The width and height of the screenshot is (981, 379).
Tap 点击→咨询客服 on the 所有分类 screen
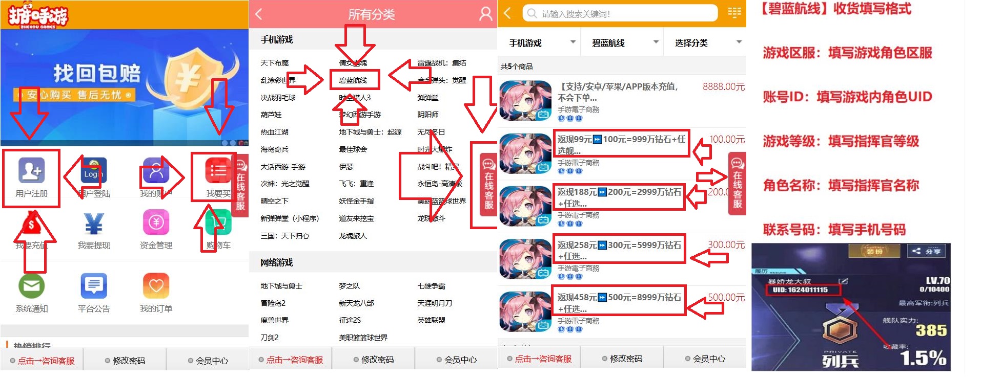(291, 360)
